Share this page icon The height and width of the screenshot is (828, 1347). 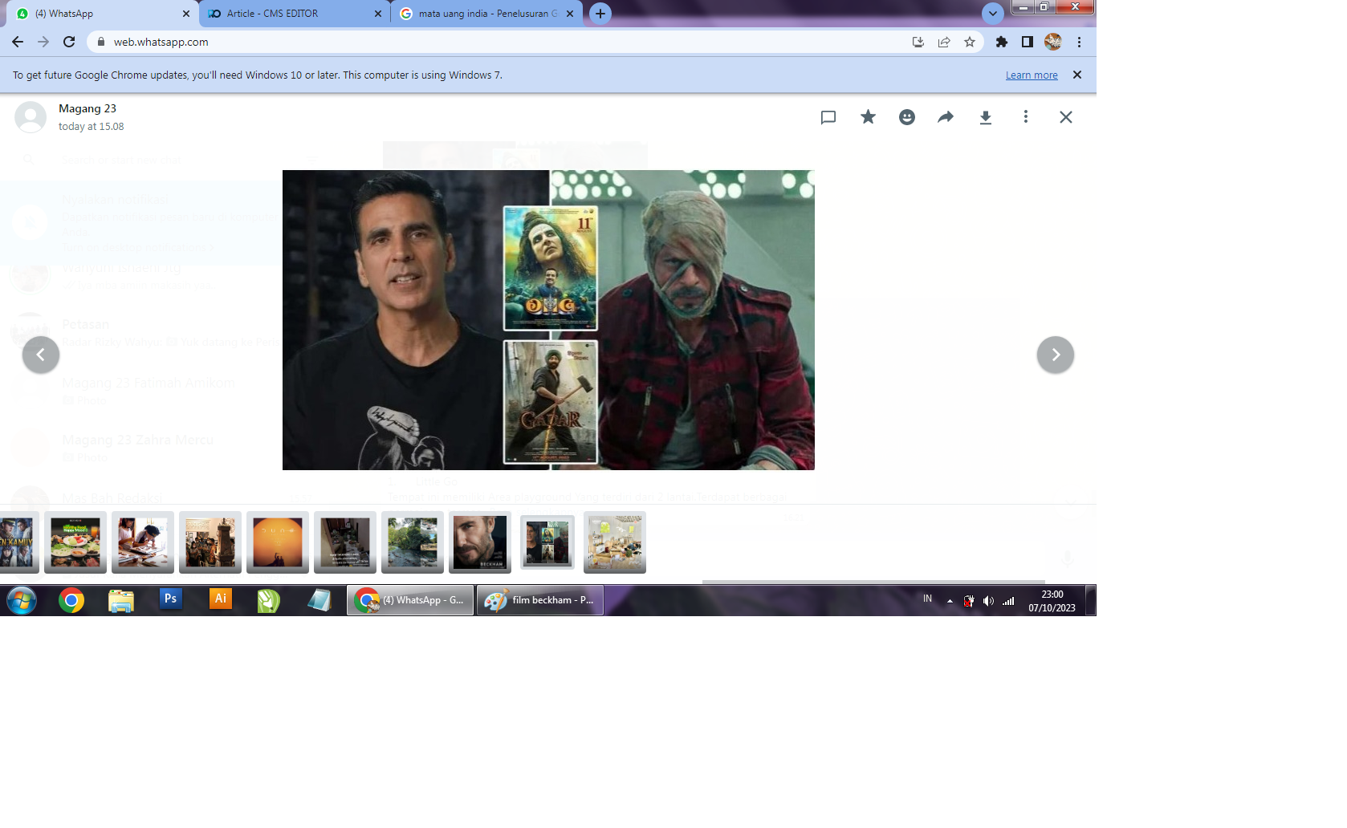coord(944,42)
